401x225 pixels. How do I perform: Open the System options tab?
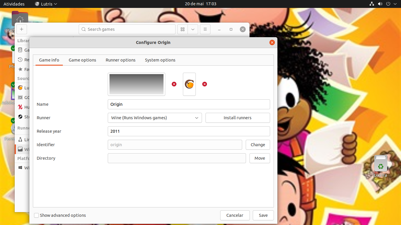[160, 60]
